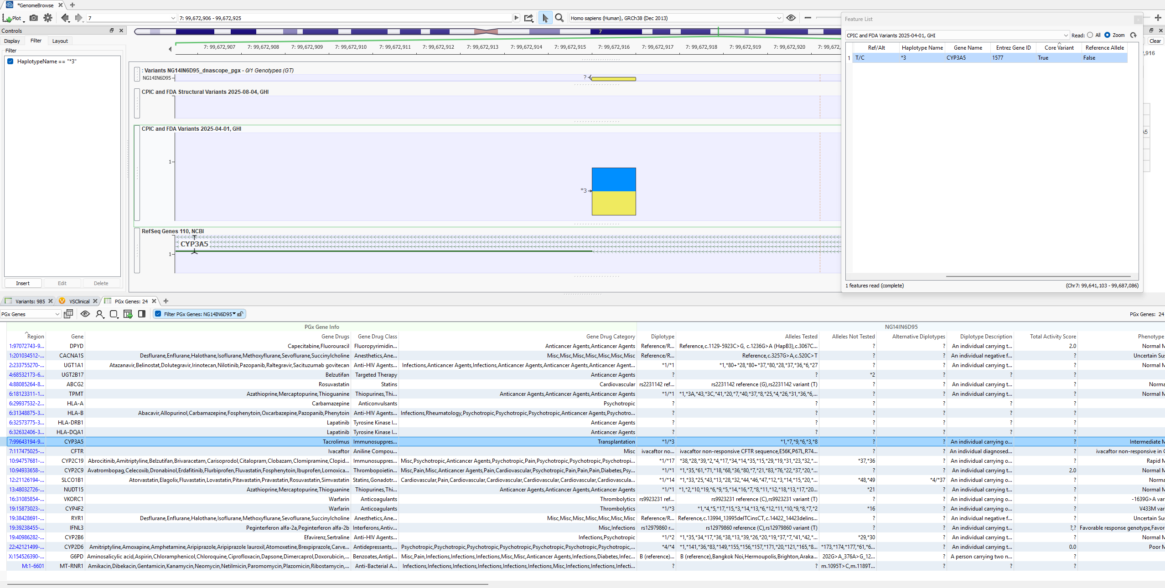Viewport: 1165px width, 588px height.
Task: Open the export/share view icon
Action: (528, 18)
